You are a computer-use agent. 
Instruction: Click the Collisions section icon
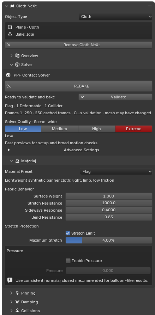pyautogui.click(x=17, y=311)
